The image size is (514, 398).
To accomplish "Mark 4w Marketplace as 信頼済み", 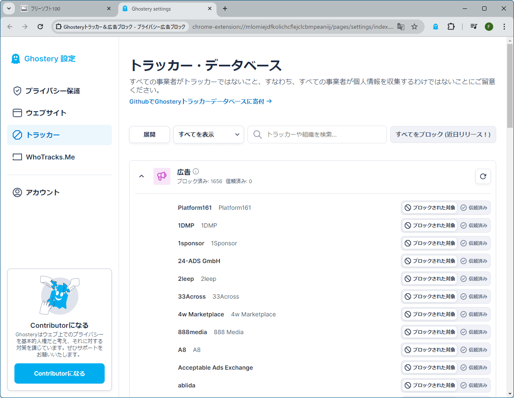I will [x=474, y=314].
